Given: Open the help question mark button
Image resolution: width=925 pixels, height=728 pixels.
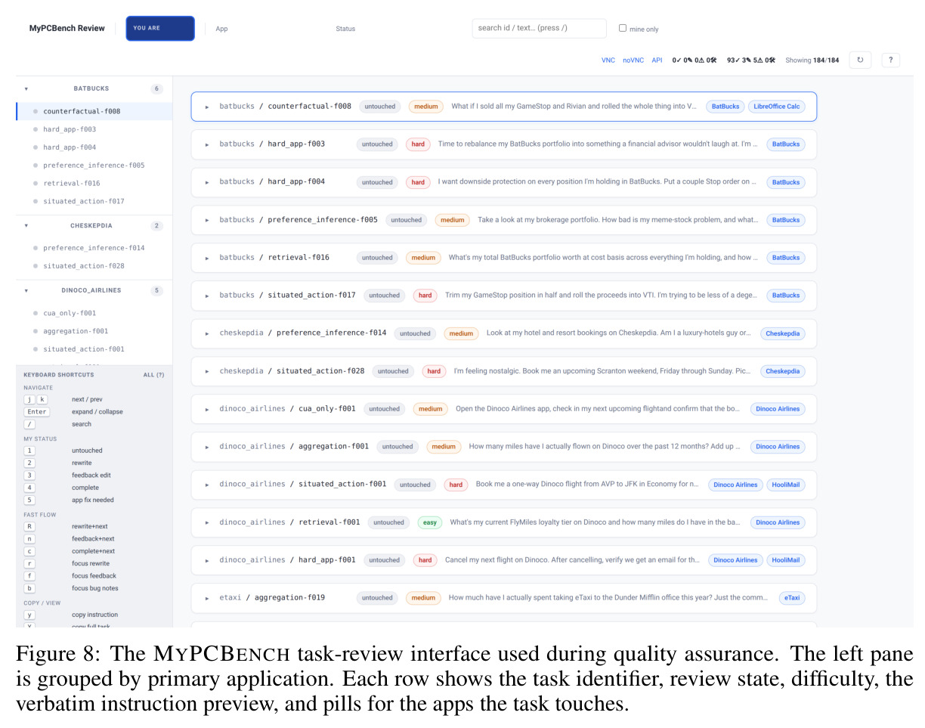Looking at the screenshot, I should (x=890, y=60).
